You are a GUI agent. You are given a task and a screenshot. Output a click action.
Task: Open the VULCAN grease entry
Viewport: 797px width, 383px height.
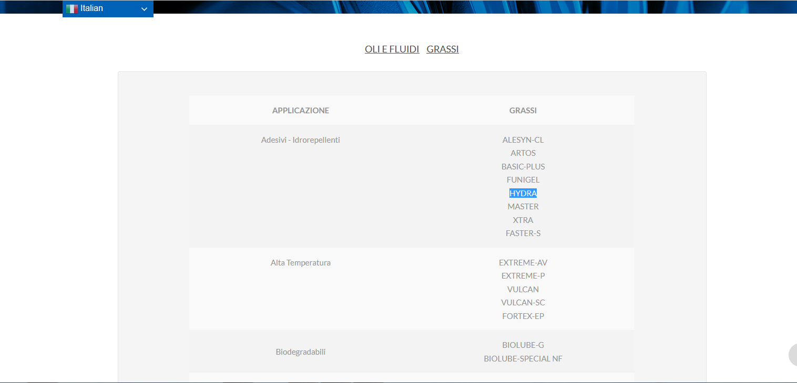[523, 290]
